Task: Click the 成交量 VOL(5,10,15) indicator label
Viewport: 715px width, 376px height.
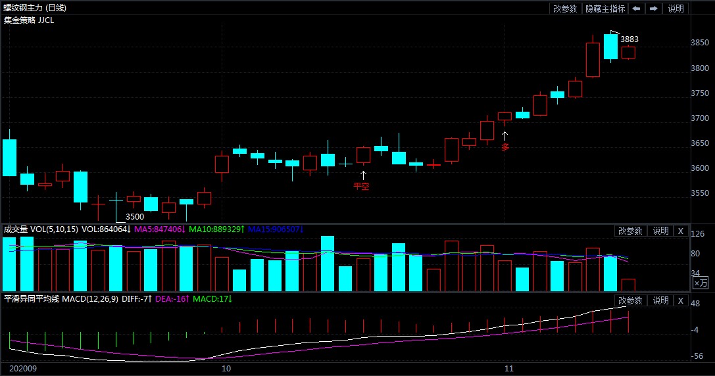Action: coord(41,229)
